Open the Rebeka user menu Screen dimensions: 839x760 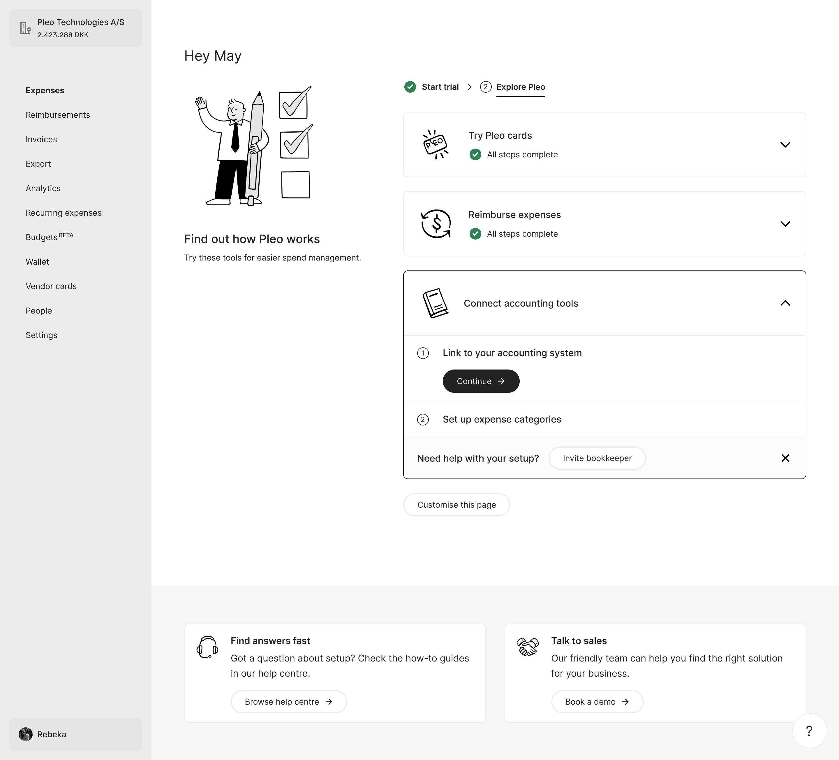pyautogui.click(x=76, y=734)
